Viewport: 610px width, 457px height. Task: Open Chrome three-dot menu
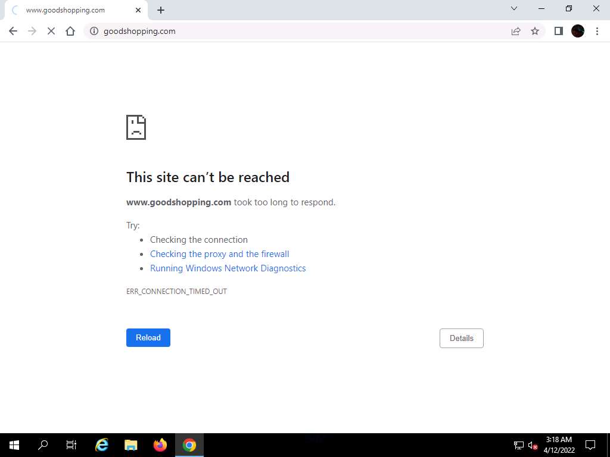(597, 31)
